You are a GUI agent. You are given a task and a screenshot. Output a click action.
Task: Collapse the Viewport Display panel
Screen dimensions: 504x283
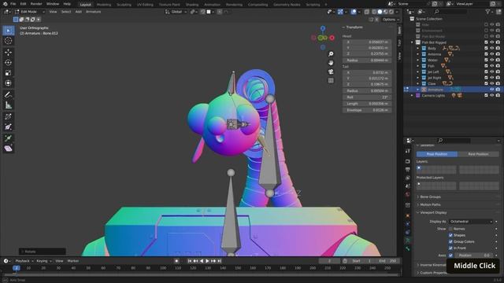point(433,212)
